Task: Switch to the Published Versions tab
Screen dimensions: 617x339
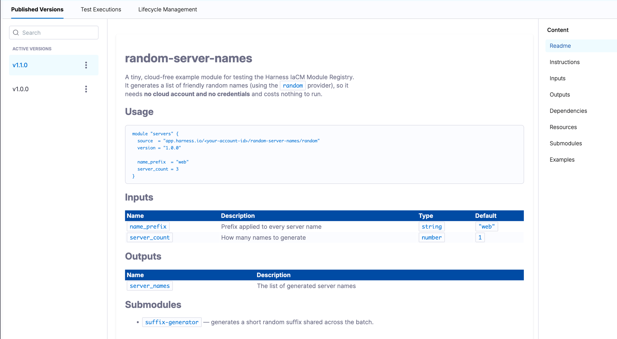Action: point(37,10)
